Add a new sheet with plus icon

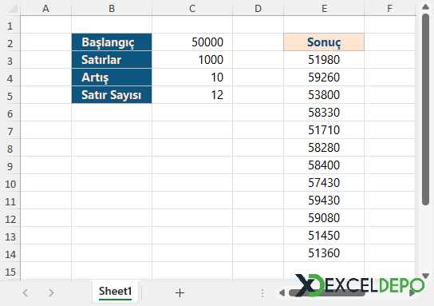180,292
